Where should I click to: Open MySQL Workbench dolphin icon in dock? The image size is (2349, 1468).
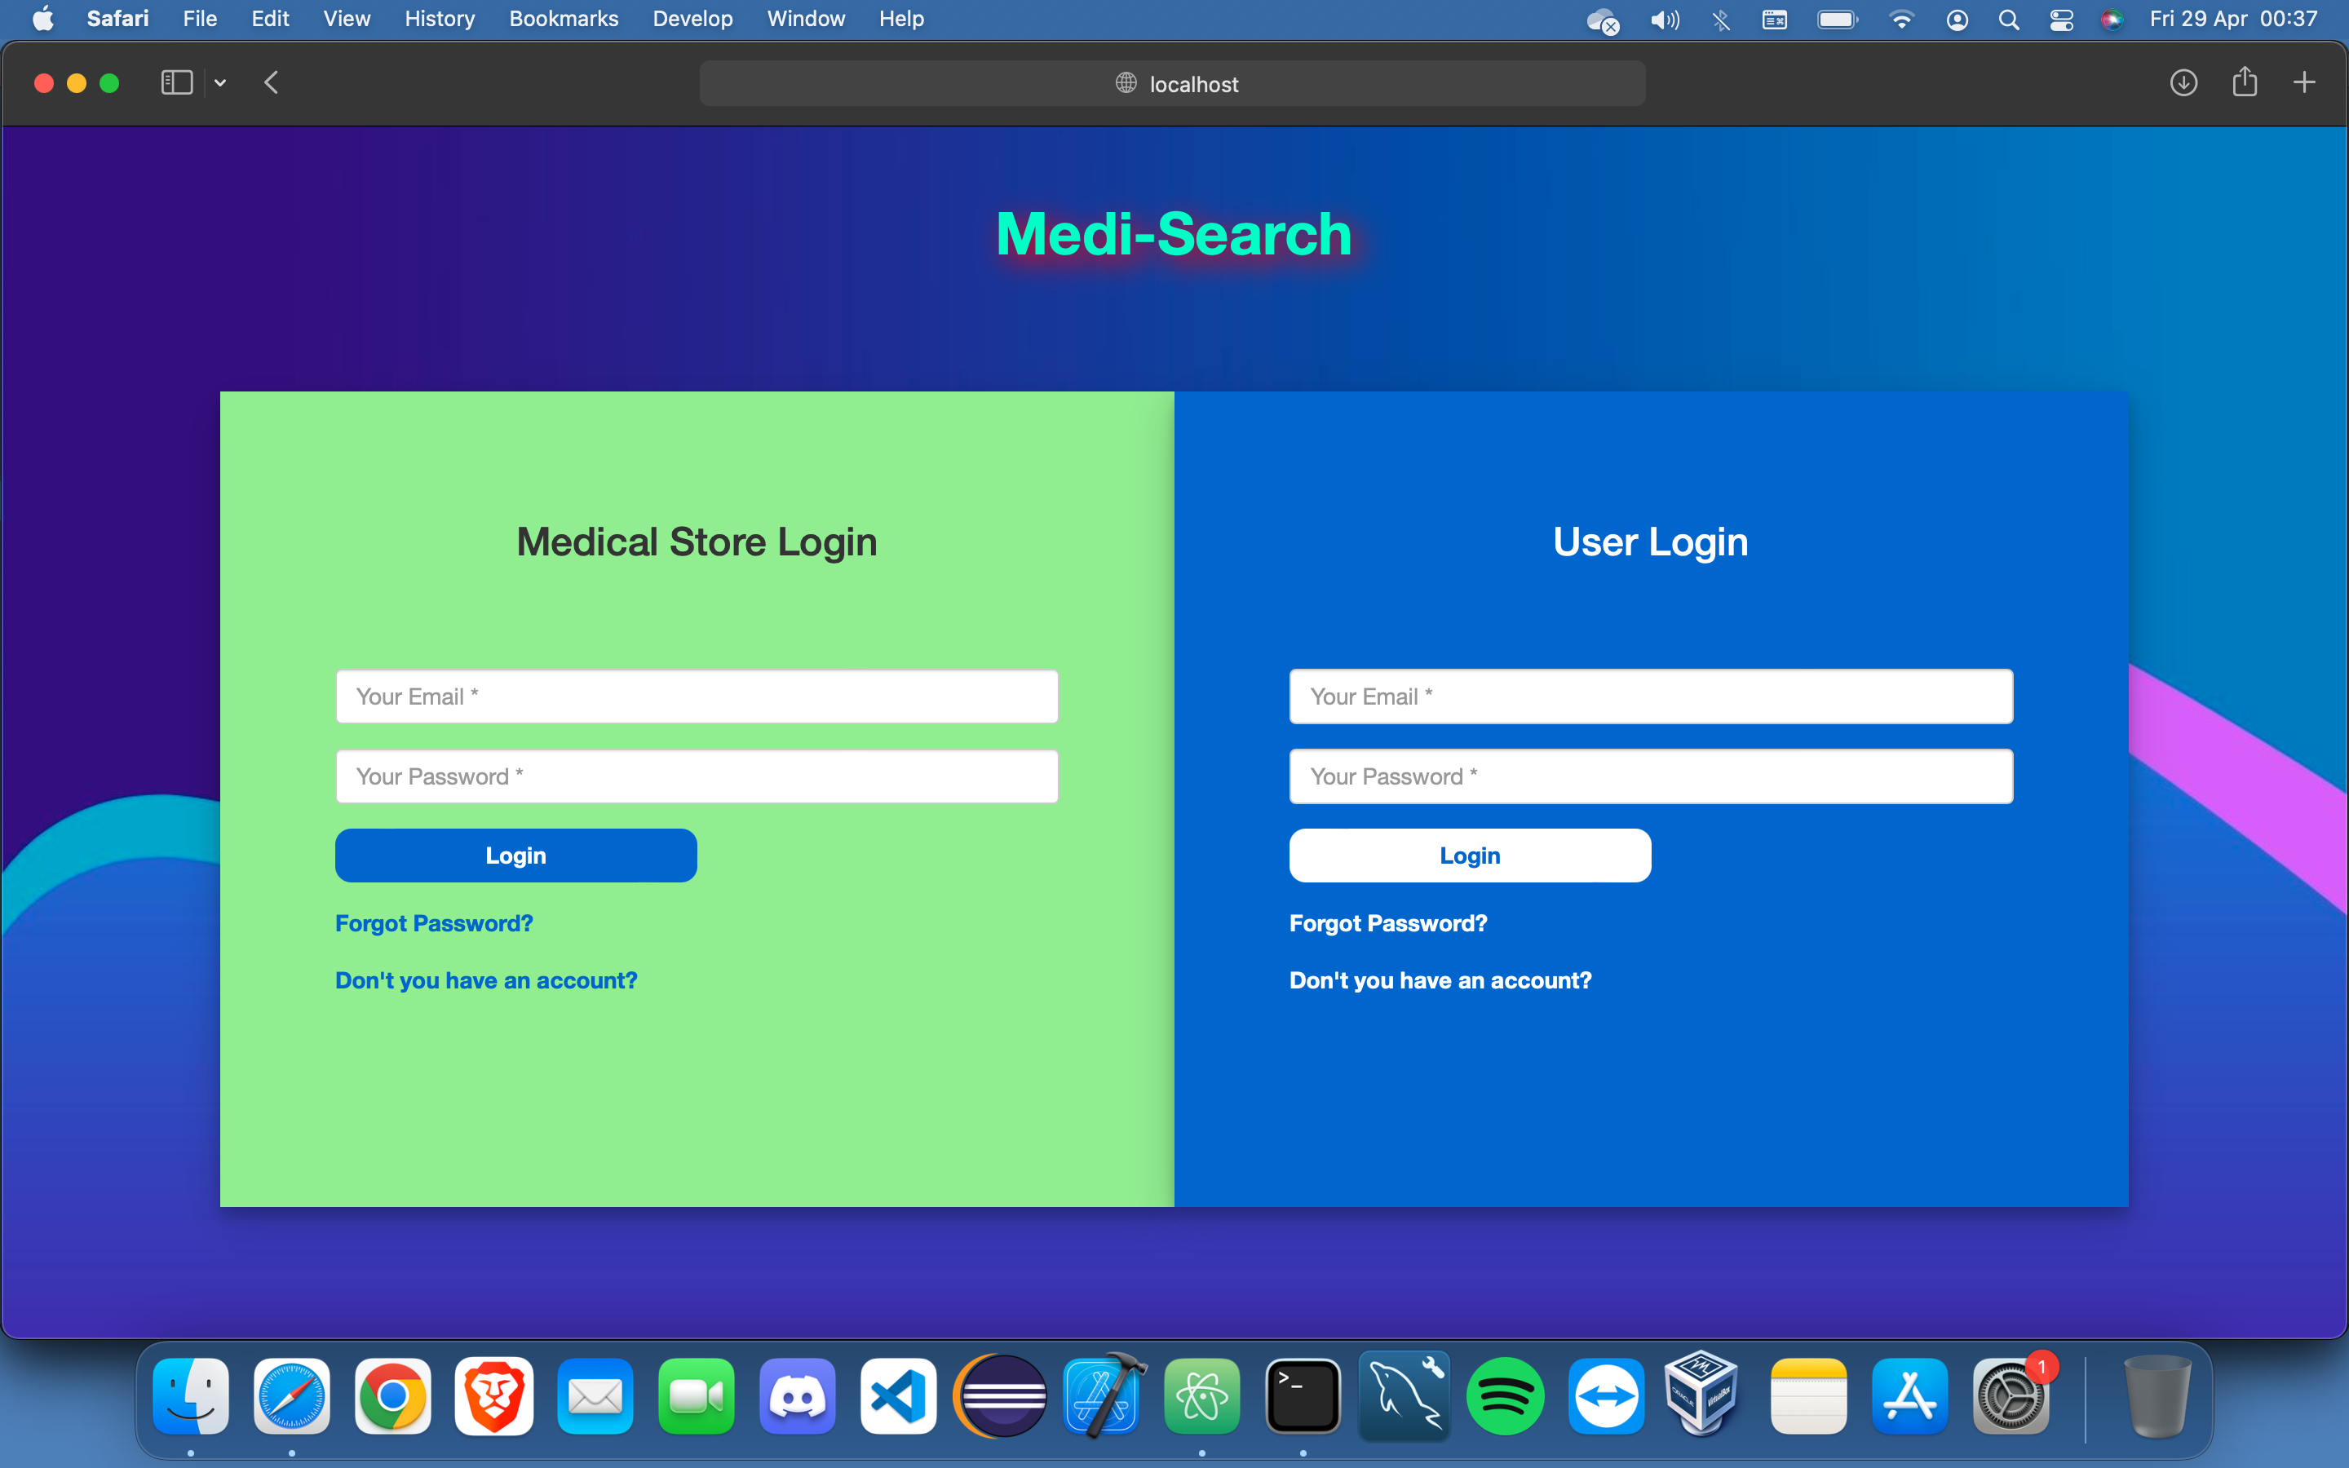(x=1405, y=1396)
